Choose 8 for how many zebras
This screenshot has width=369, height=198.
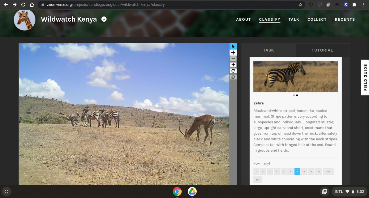pyautogui.click(x=304, y=172)
